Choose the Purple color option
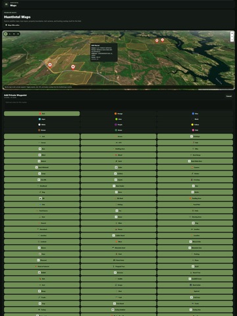Screen dimensions: 237x316 pos(118,124)
